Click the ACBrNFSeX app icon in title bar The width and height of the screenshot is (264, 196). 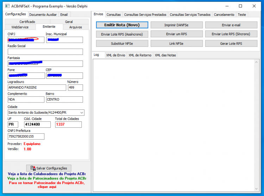tap(7, 6)
